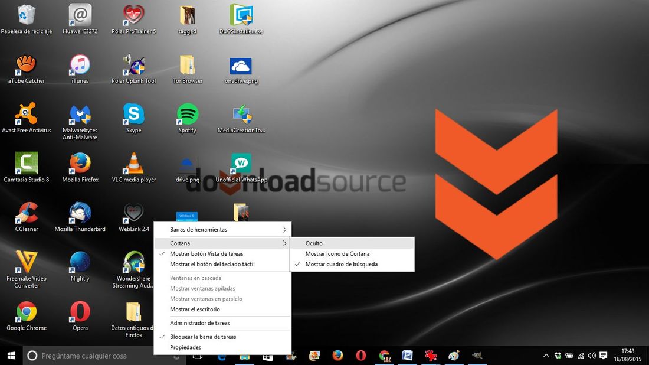Select the tagged folder icon
Viewport: 649px width, 365px height.
coord(188,19)
